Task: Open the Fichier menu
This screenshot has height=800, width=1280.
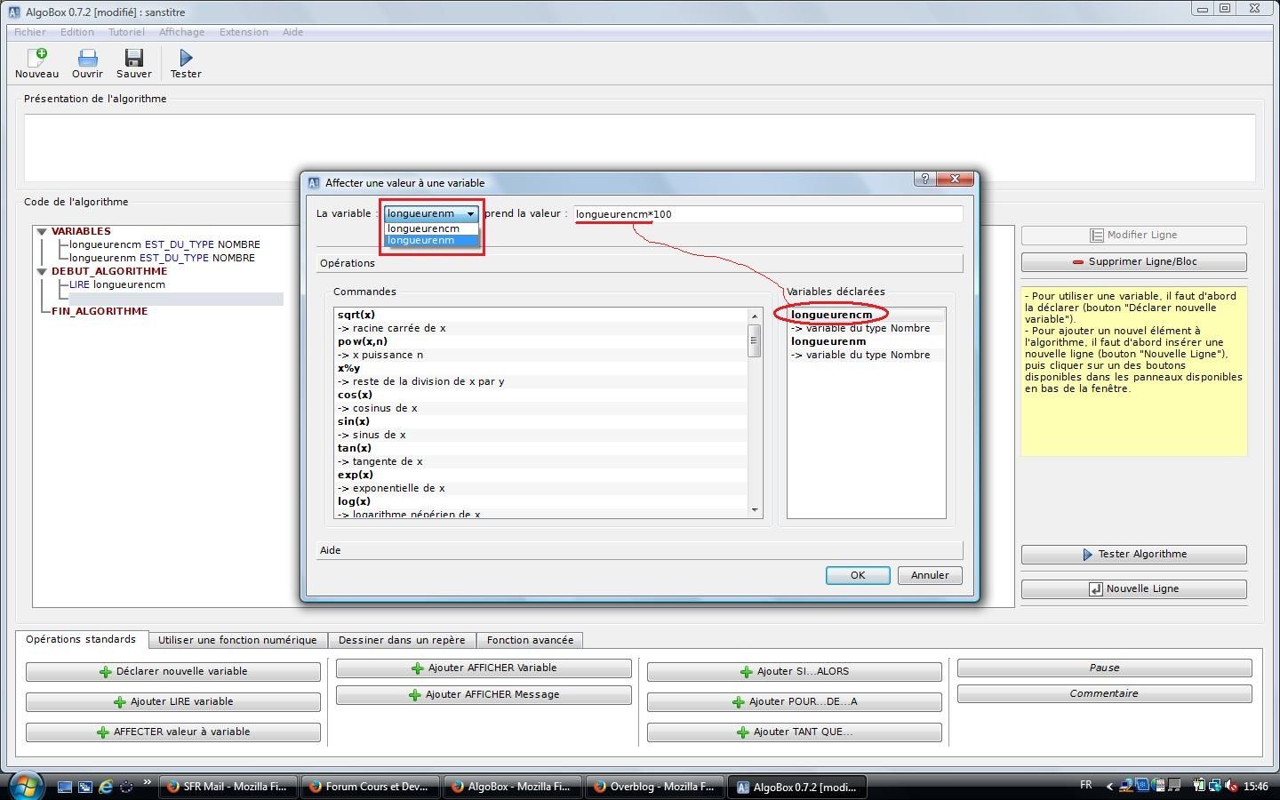Action: click(29, 32)
